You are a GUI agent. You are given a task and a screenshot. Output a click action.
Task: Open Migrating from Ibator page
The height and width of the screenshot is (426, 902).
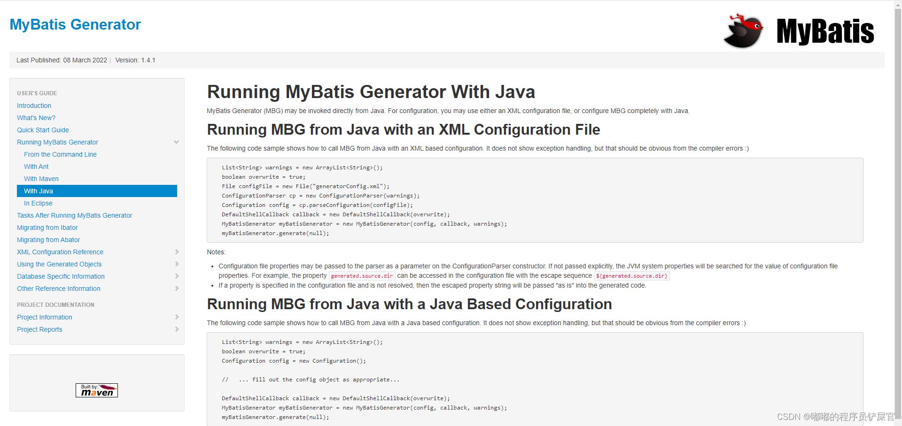point(47,228)
